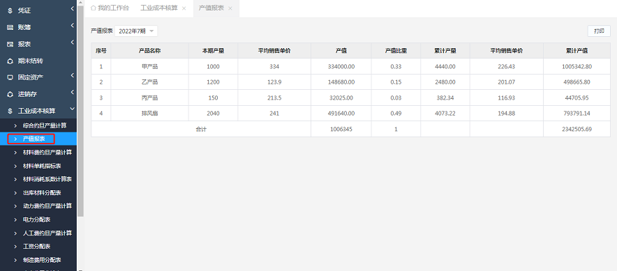Switch to the 我的工作台 tab
This screenshot has width=617, height=271.
click(x=110, y=8)
